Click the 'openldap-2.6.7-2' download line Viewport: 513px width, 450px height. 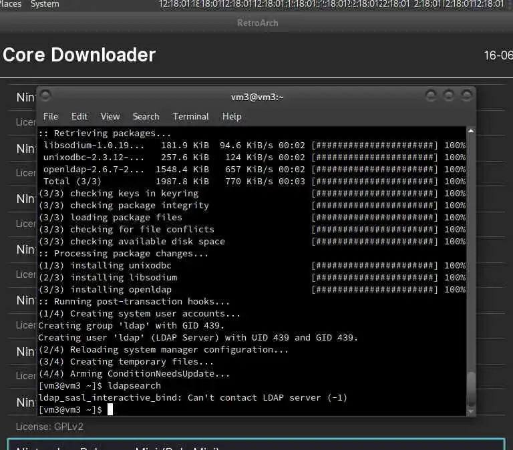tap(254, 170)
